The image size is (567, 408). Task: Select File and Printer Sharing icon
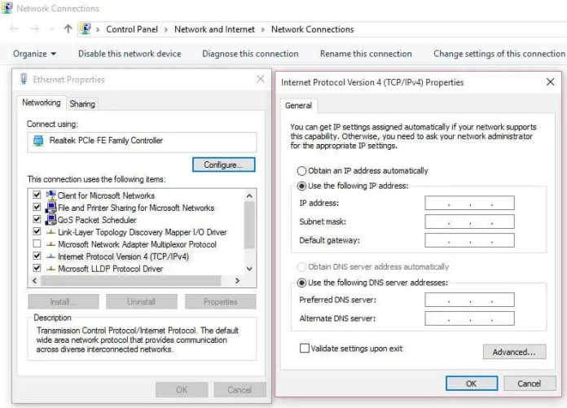[x=51, y=208]
